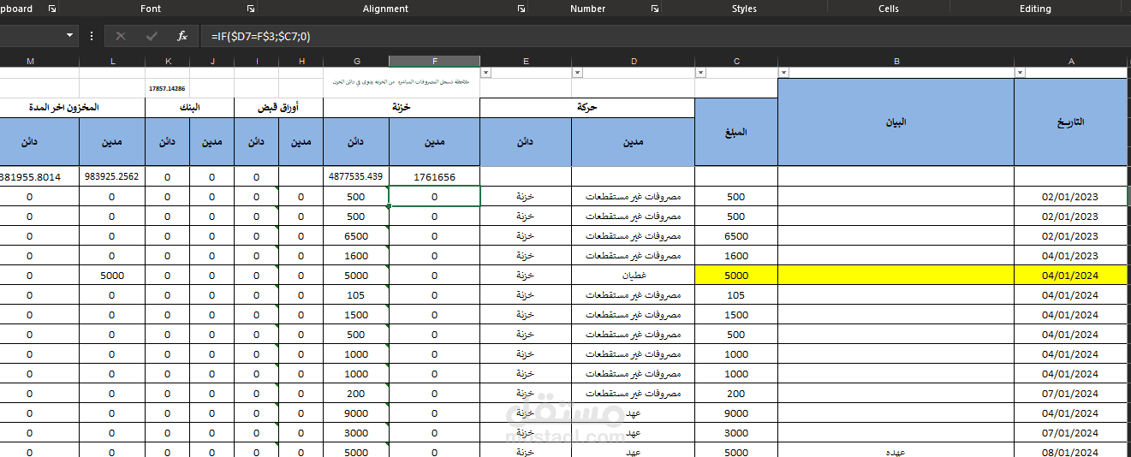The height and width of the screenshot is (457, 1131).
Task: Select column header K
Action: (x=168, y=62)
